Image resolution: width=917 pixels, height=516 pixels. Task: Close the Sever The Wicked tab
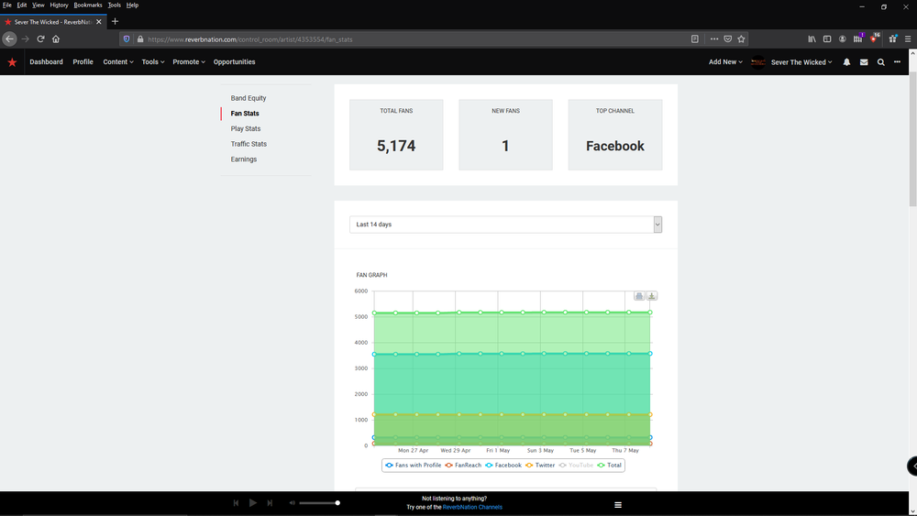pyautogui.click(x=99, y=22)
